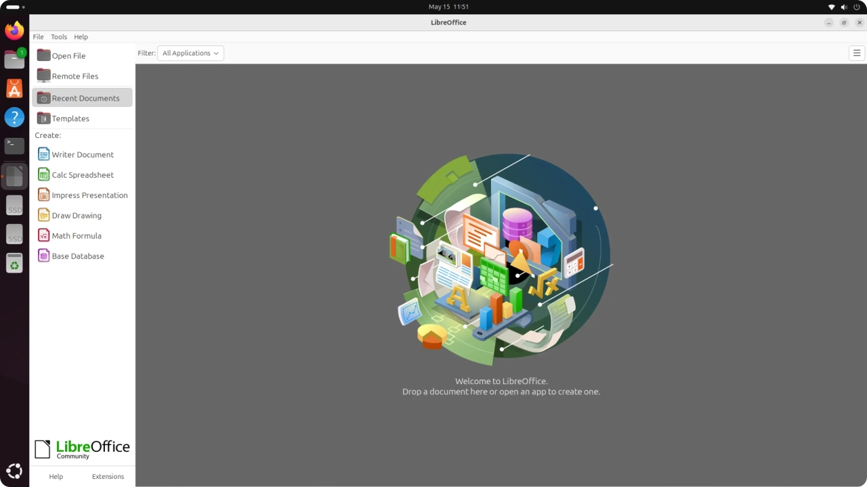Click the Open File button
The height and width of the screenshot is (487, 867).
click(82, 55)
